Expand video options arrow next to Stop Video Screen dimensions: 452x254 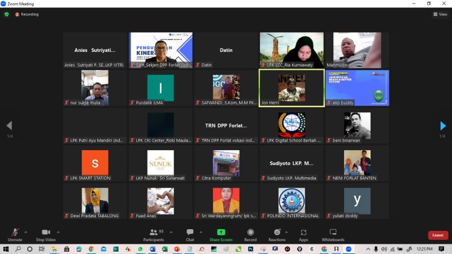(x=58, y=232)
